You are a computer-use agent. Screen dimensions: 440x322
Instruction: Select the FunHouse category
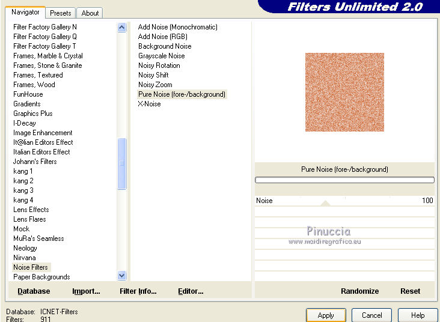tap(28, 94)
